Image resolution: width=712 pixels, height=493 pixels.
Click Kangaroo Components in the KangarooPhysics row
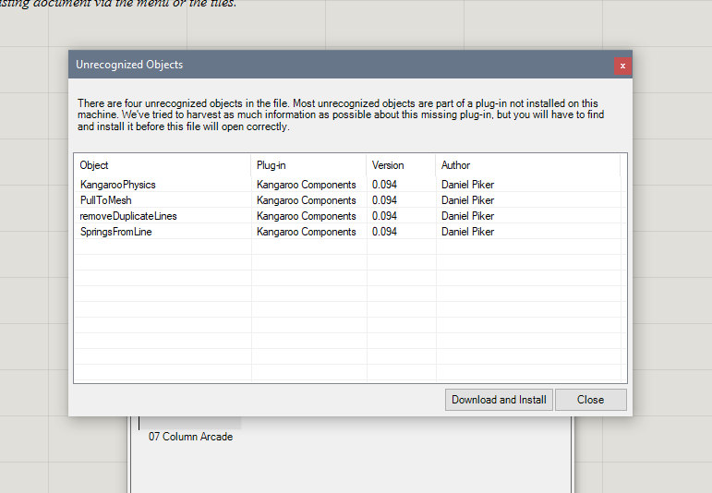tap(306, 185)
